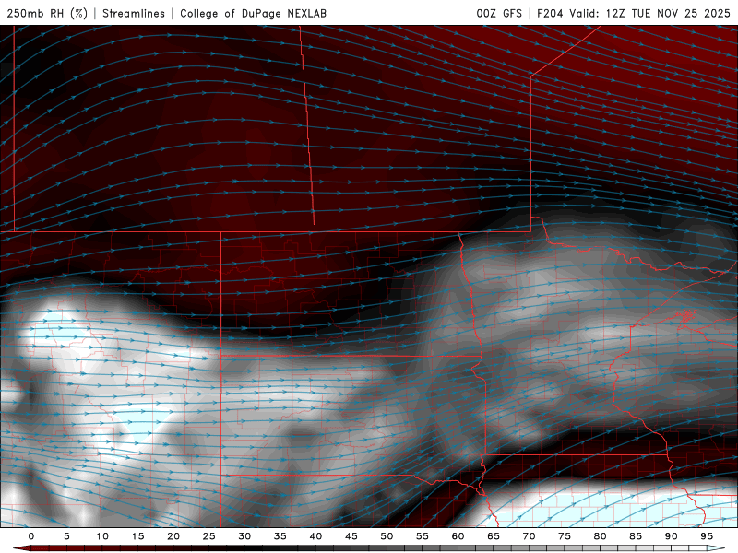Select the "40" color scale label

pyautogui.click(x=315, y=536)
